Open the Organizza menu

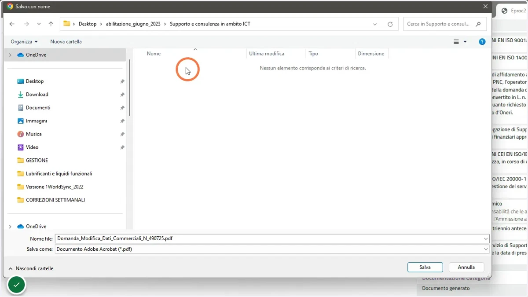tap(24, 41)
